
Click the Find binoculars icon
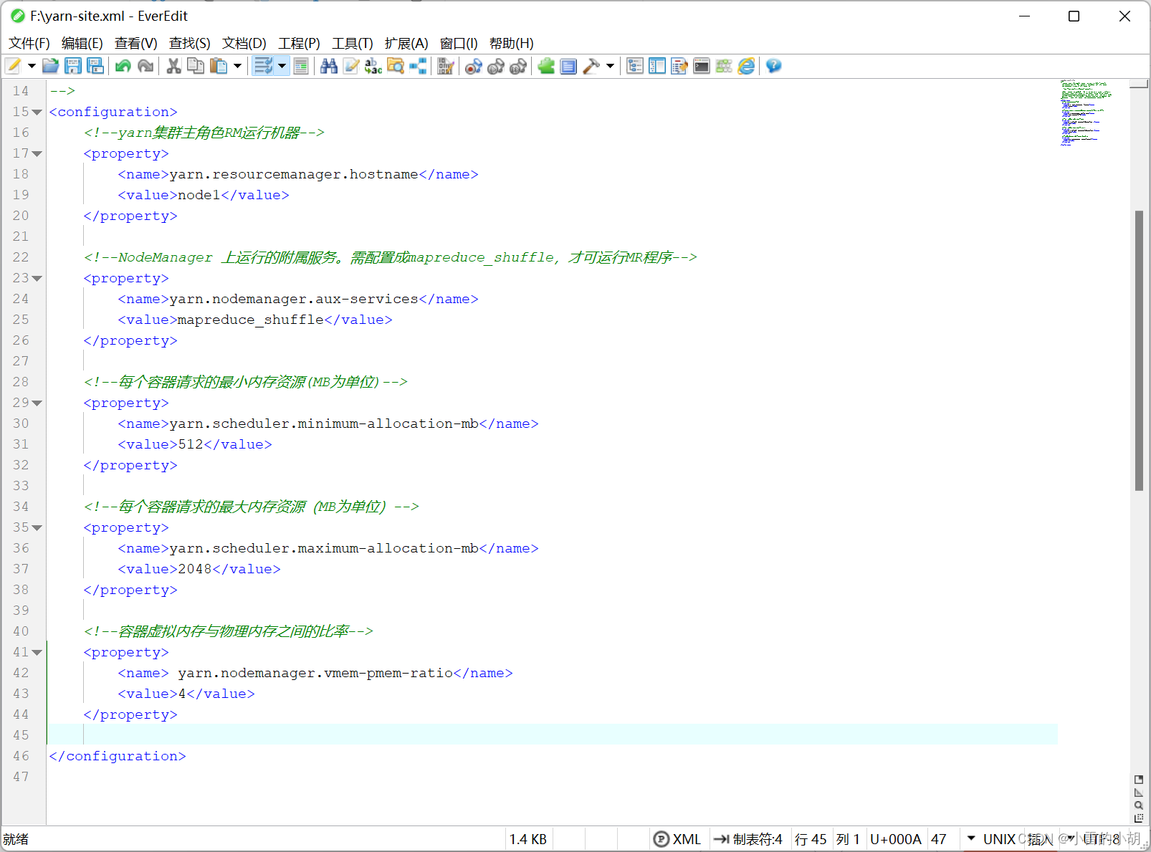pyautogui.click(x=329, y=66)
